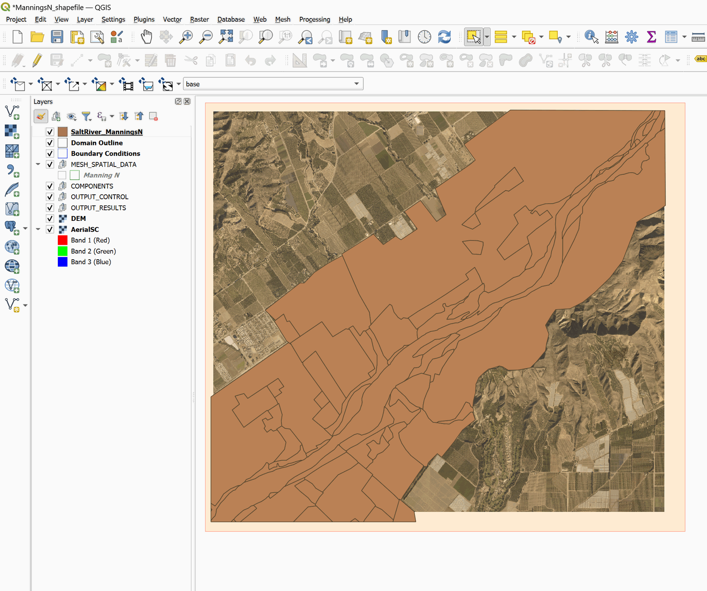Hide the SaltRiver_ManningsN layer

[50, 132]
